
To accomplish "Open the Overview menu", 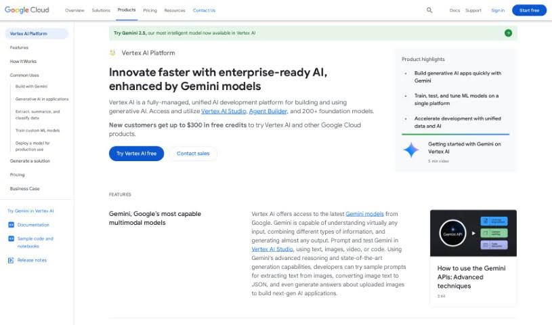I will tap(75, 11).
